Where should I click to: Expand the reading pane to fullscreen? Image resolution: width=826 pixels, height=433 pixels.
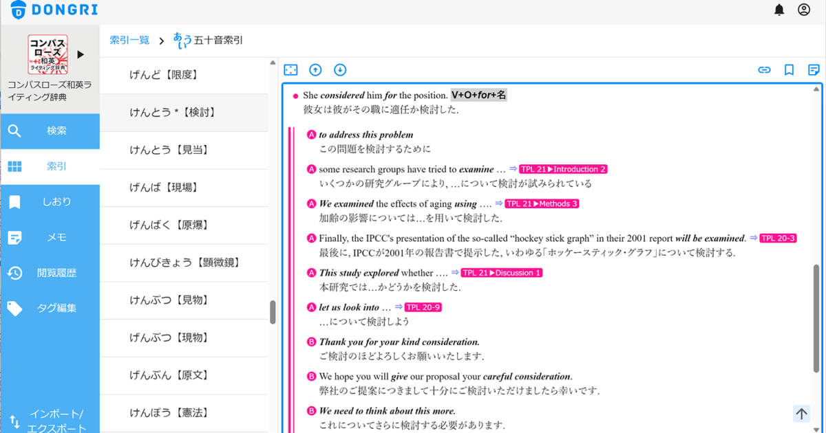click(x=290, y=69)
